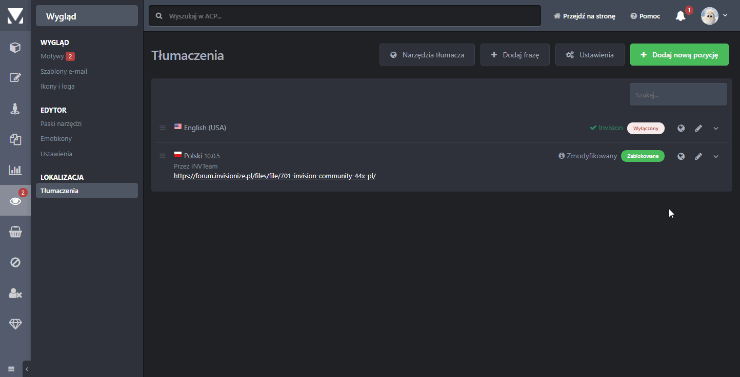This screenshot has width=740, height=377.
Task: Collapse the sidebar with the arrow toggle
Action: point(27,369)
